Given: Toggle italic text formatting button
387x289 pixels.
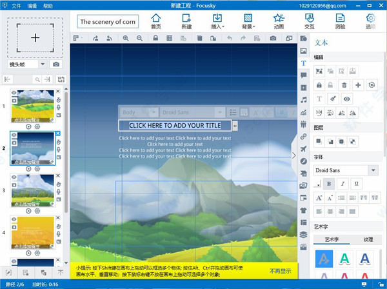Looking at the screenshot, I should click(342, 184).
